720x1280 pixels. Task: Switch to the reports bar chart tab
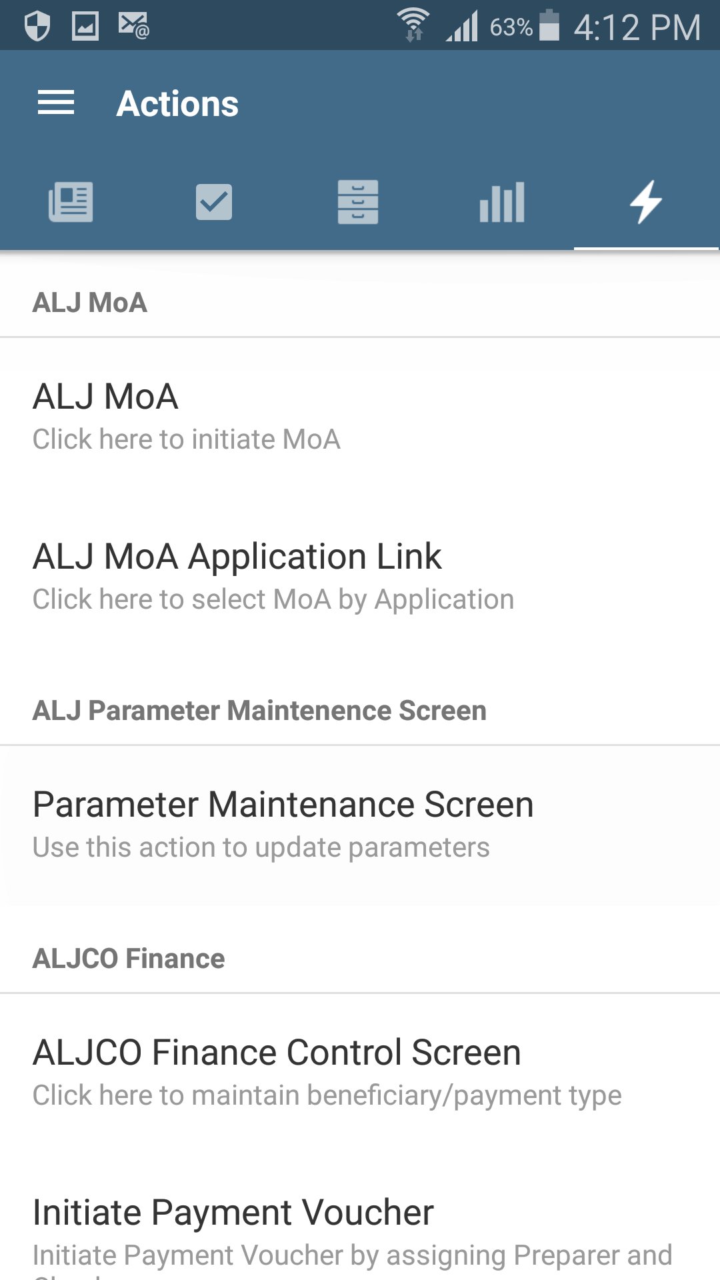click(x=502, y=202)
